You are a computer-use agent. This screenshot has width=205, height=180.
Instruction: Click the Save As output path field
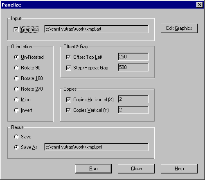coord(97,147)
